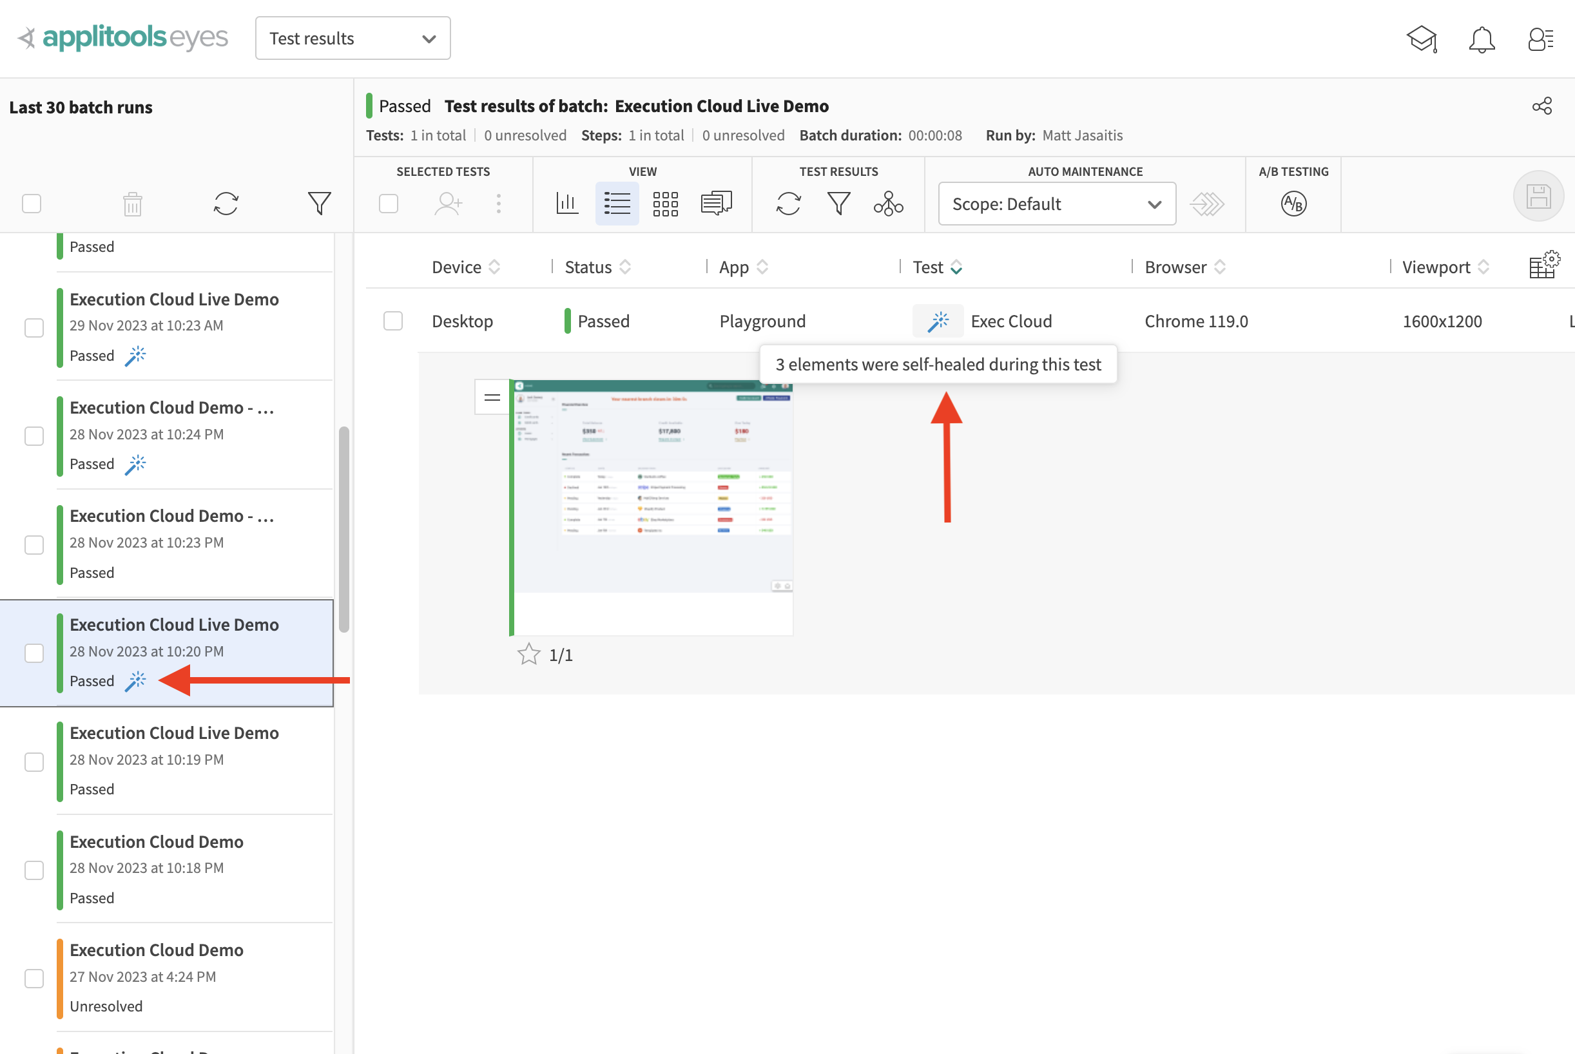Open batch from 28 Nov 10:19 PM
Screen dimensions: 1575x1054
coord(173,760)
